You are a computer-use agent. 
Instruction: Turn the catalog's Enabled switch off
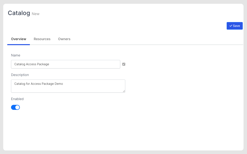click(15, 107)
